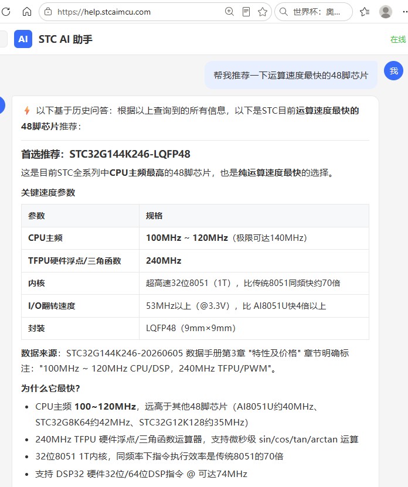The image size is (408, 487).
Task: Click bullet about 240MHz TFPU 硬件浮点
Action: (197, 439)
